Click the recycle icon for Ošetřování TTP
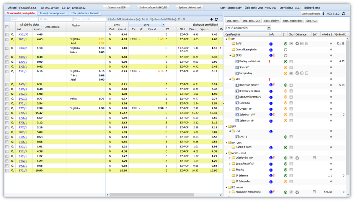This screenshot has height=201, width=354. click(x=297, y=158)
